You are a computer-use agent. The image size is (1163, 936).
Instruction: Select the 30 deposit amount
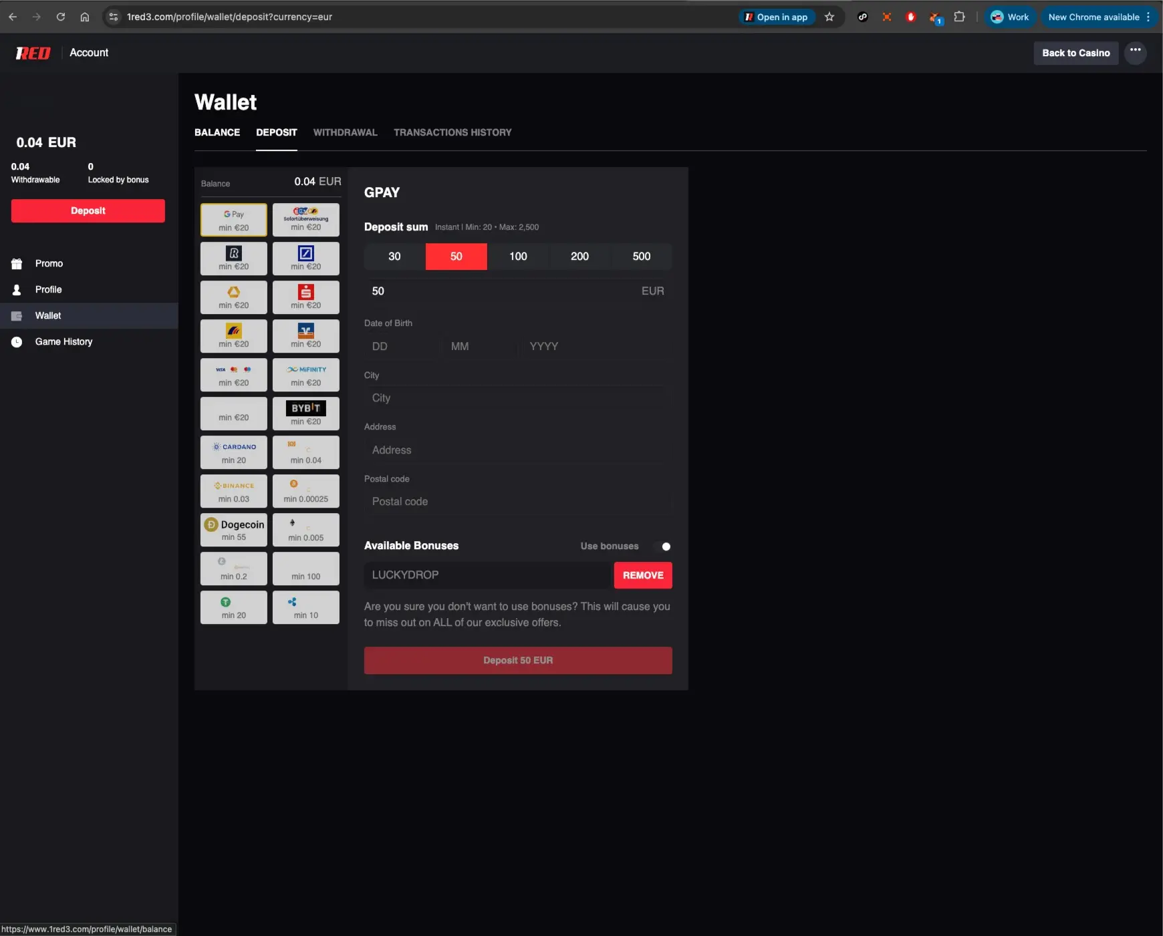pyautogui.click(x=394, y=257)
